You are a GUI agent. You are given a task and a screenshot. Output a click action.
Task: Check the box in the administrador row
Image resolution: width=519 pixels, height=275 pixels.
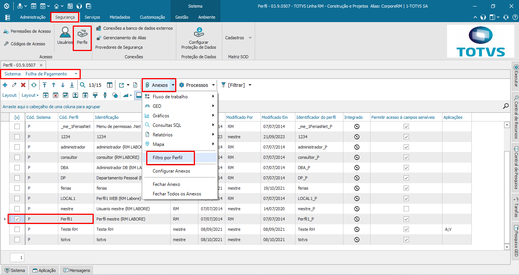[17, 147]
